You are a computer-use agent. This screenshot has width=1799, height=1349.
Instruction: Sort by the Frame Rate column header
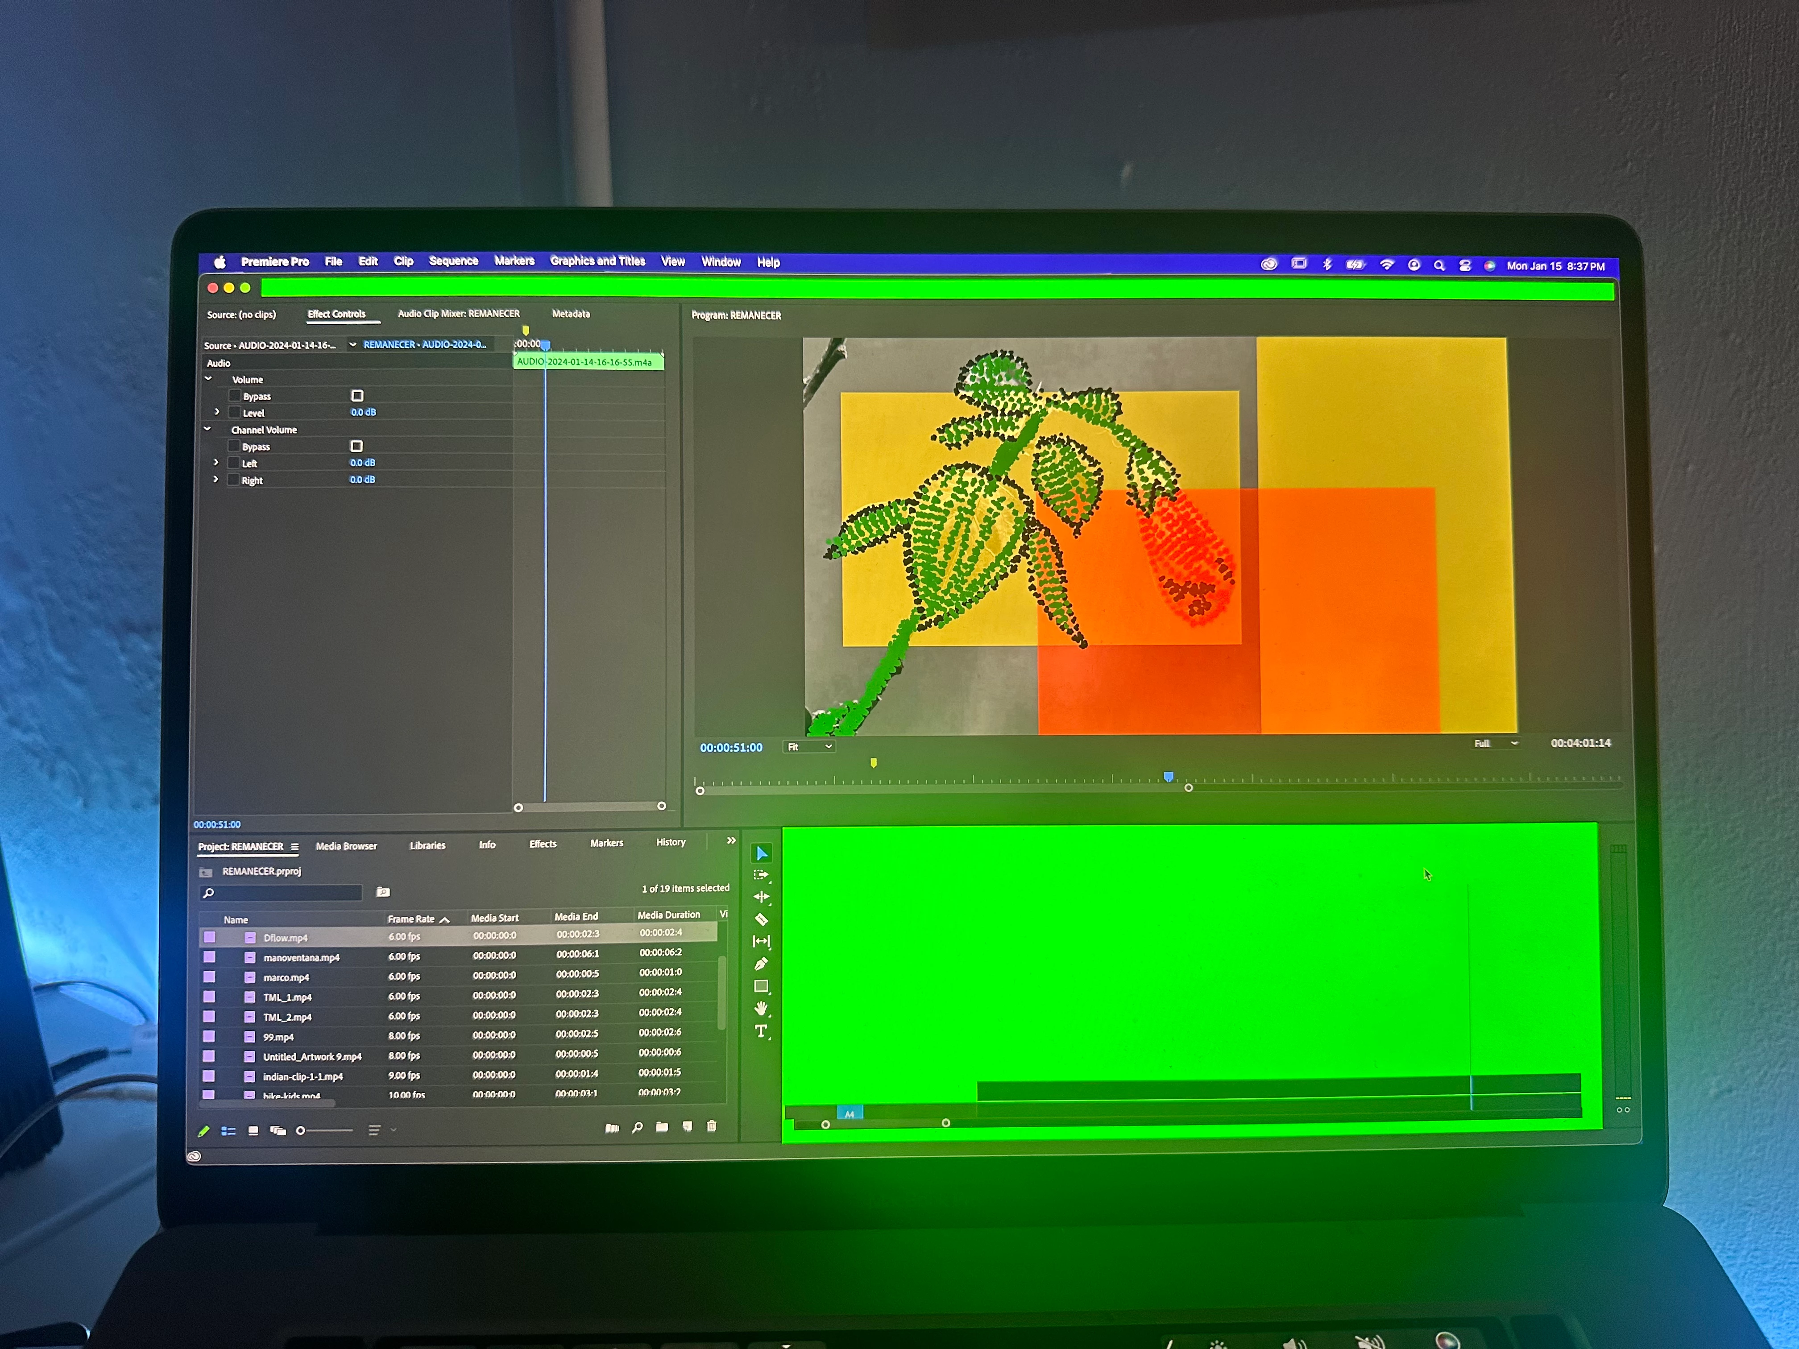tap(411, 919)
